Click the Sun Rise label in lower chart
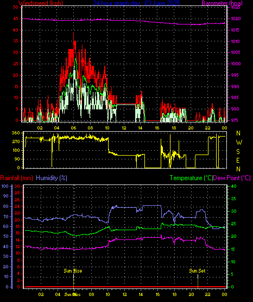Screen dimensions: 253x302 pos(73,271)
